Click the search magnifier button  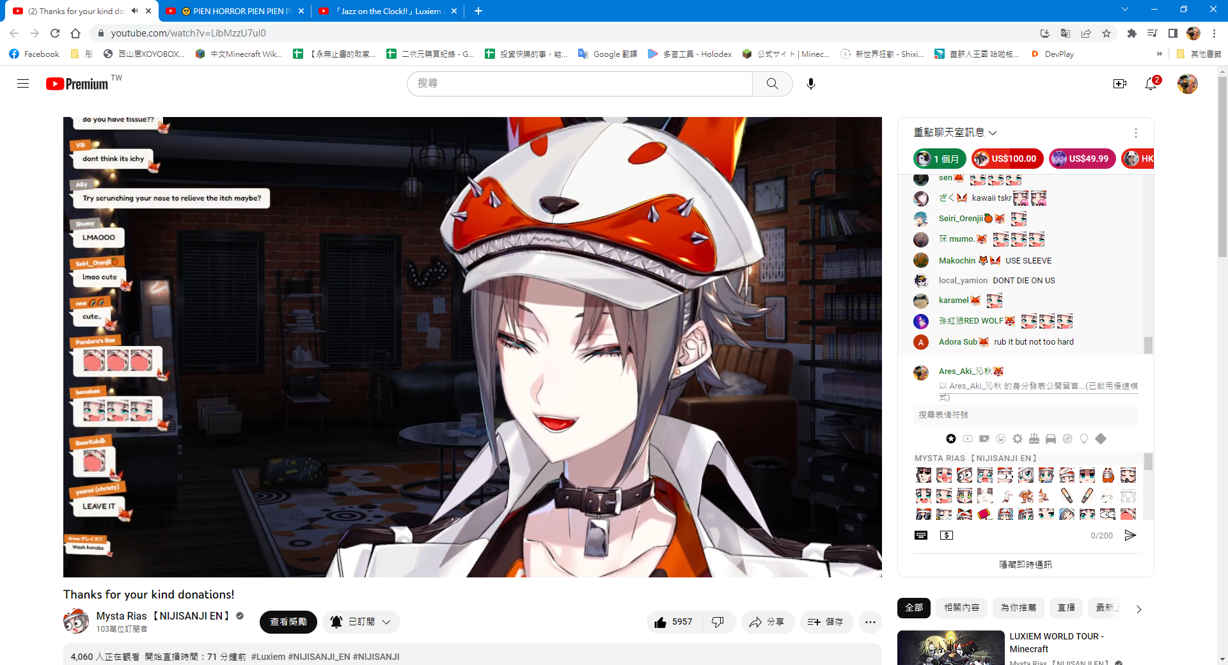(x=773, y=84)
